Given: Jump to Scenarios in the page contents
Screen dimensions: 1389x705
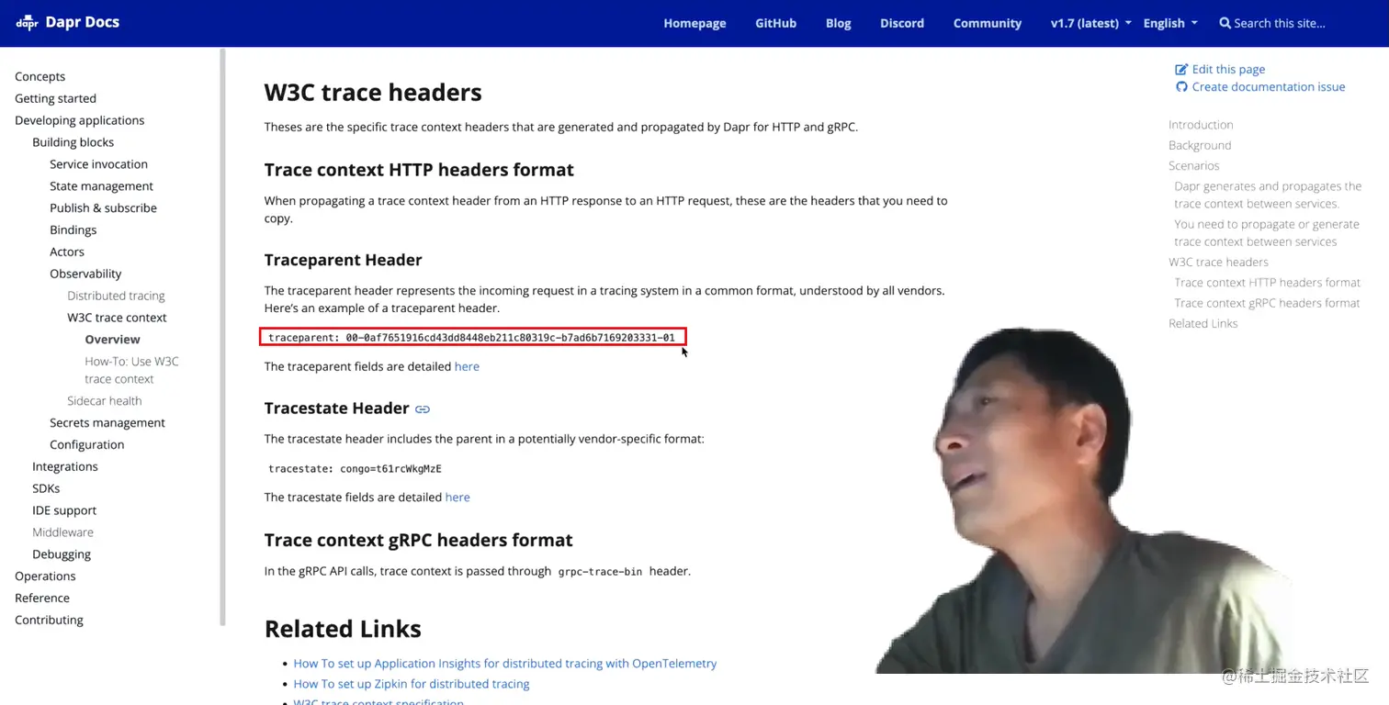Looking at the screenshot, I should [1194, 166].
